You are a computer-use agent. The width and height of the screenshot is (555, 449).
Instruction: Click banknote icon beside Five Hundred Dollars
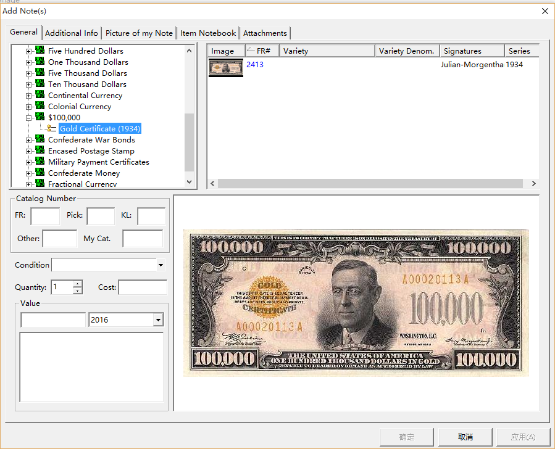coord(39,51)
